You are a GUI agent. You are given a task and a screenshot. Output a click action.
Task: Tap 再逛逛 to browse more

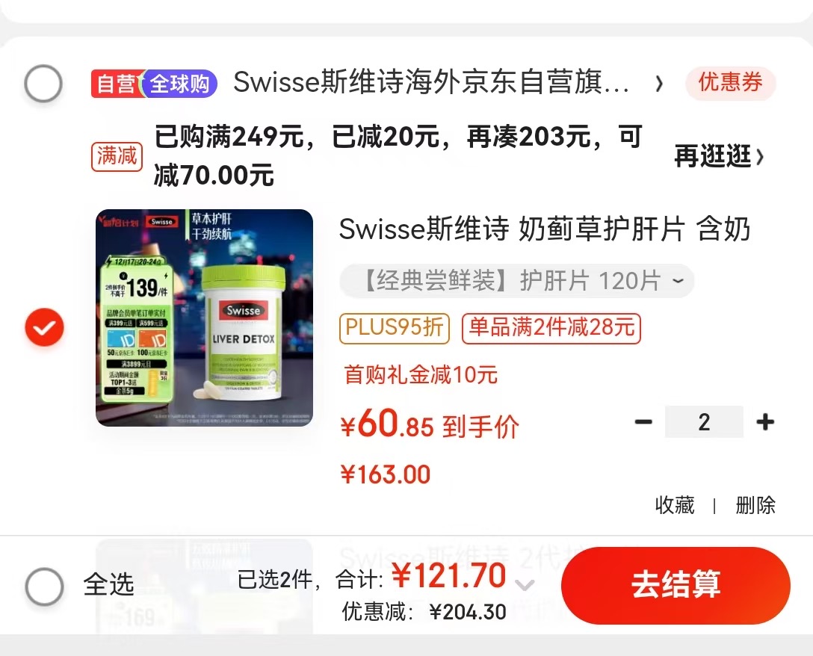720,156
